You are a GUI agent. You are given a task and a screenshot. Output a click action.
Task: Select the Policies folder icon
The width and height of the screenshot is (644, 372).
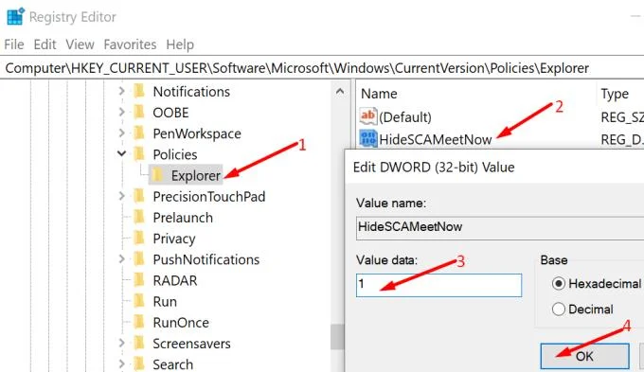[139, 154]
